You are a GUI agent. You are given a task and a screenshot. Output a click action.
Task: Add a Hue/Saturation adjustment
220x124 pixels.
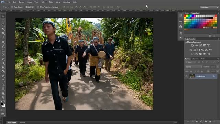[x=191, y=50]
